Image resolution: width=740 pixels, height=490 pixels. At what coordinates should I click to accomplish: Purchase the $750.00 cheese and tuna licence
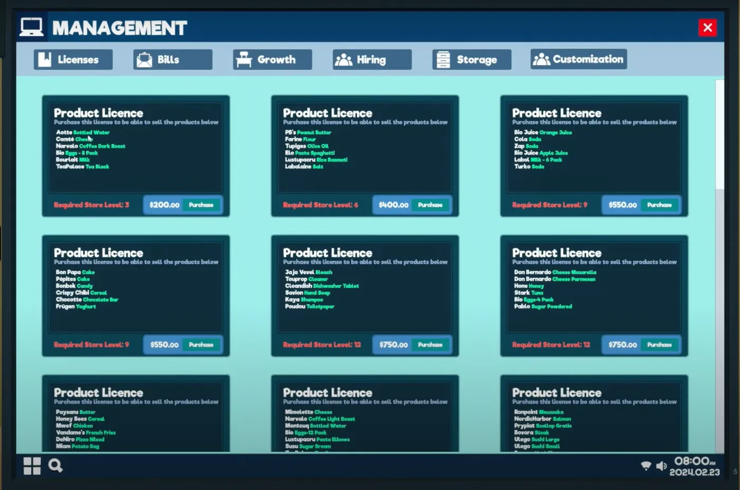tap(659, 344)
